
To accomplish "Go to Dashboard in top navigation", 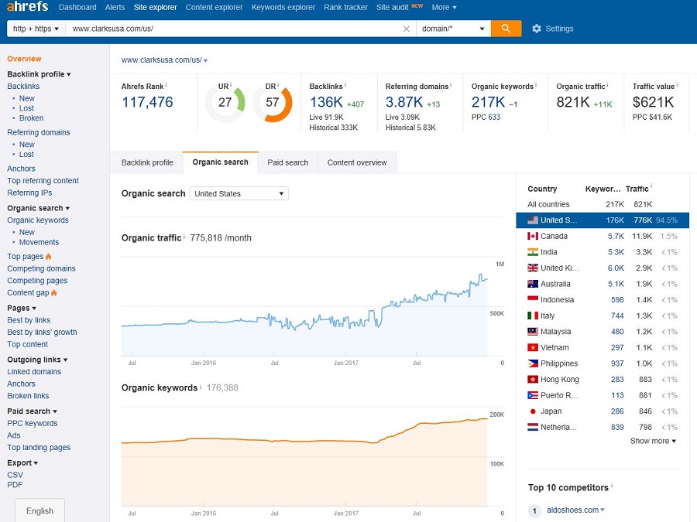I will [x=77, y=7].
